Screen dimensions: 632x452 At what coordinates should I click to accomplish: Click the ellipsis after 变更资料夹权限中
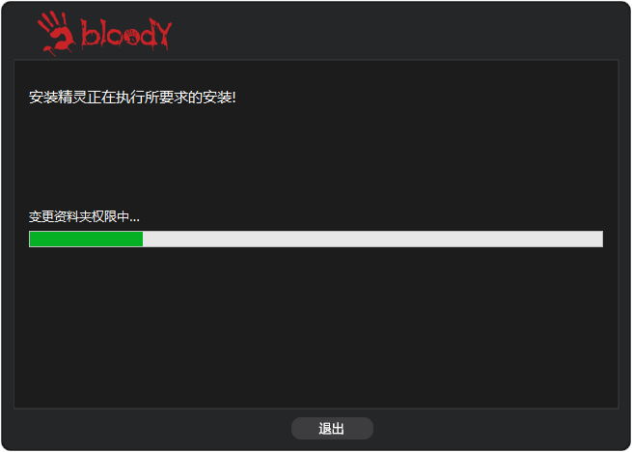[134, 220]
